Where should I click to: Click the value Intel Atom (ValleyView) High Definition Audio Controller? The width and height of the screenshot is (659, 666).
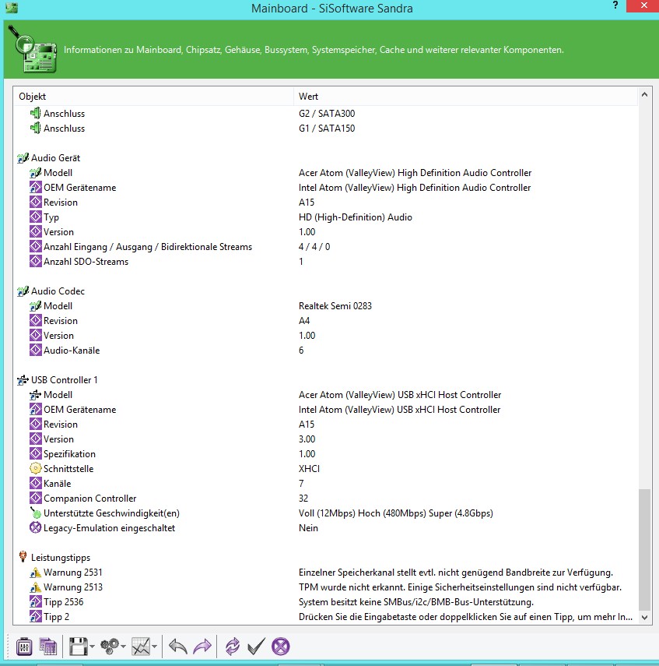click(x=415, y=188)
